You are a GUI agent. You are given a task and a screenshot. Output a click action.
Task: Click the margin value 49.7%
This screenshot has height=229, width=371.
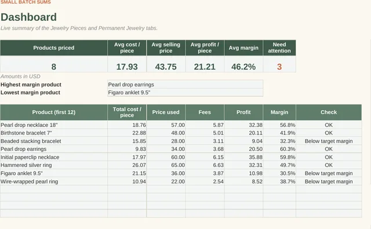click(x=288, y=165)
